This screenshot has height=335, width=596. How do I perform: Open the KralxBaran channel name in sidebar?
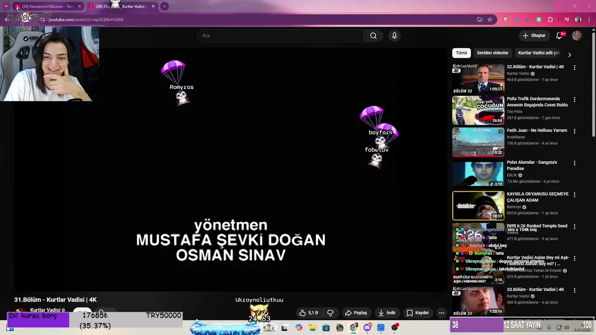516,137
